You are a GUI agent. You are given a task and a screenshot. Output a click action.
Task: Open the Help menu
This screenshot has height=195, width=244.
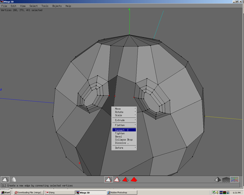tap(68, 6)
